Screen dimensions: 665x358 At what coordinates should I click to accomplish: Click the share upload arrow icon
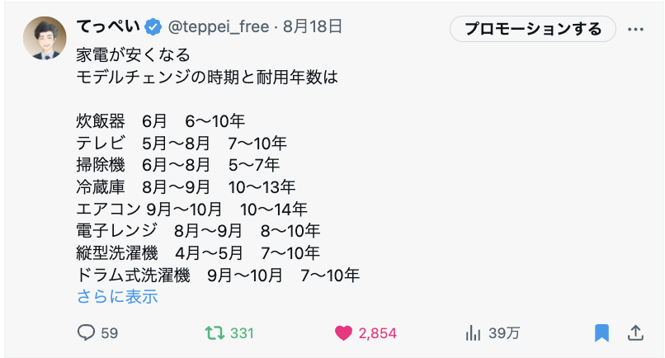click(x=635, y=333)
